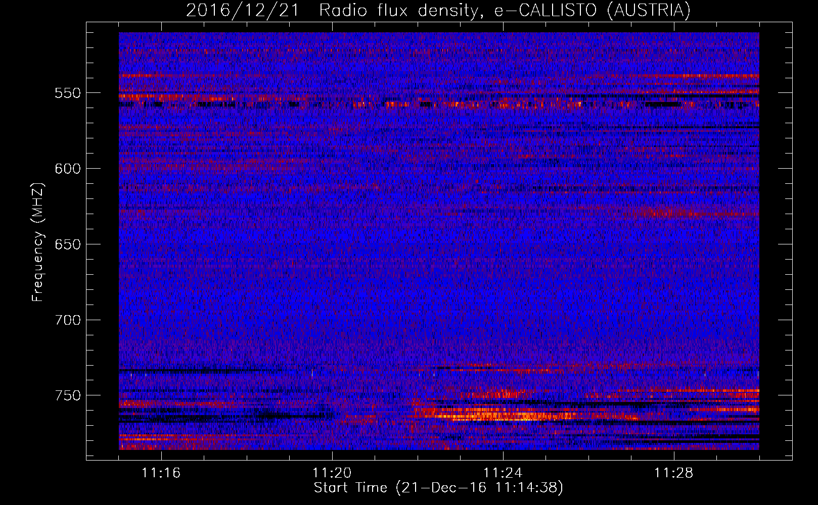Select the 650 frequency tick label
818x505 pixels.
(x=68, y=244)
